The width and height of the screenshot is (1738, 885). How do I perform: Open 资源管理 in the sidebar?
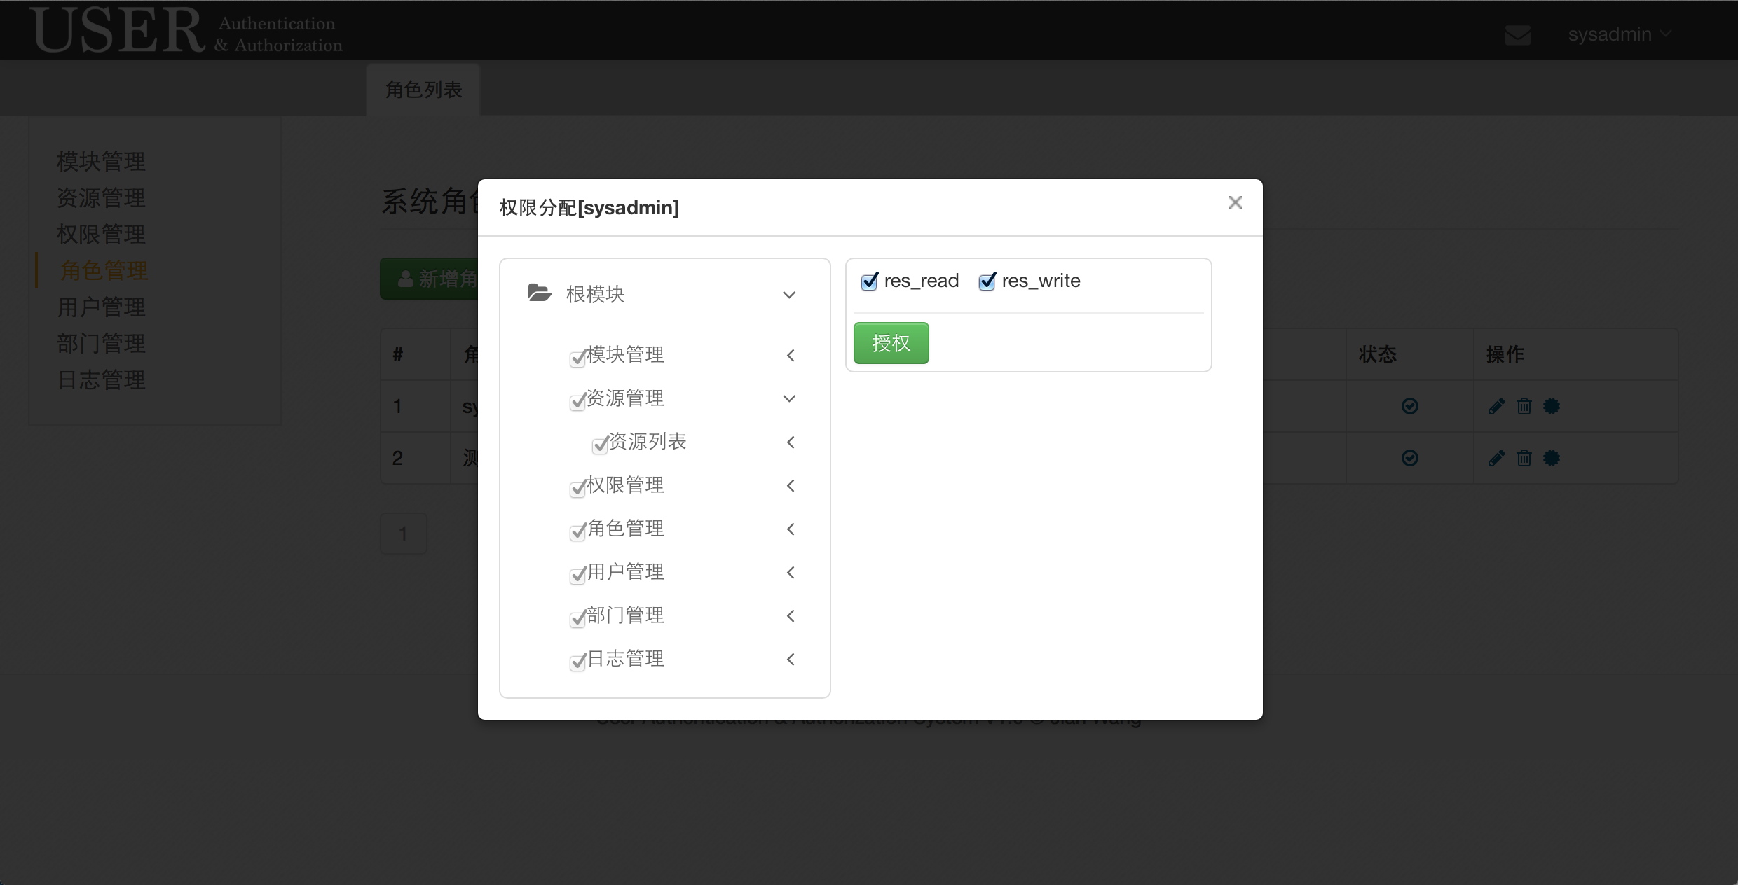101,198
